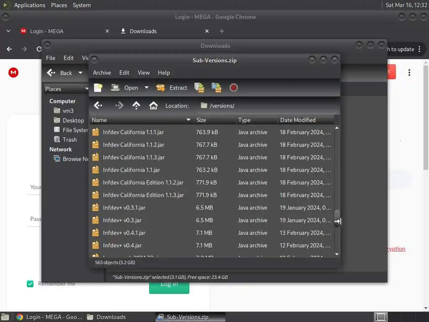
Task: Click the scroll up arrow of file list
Action: pos(337,128)
